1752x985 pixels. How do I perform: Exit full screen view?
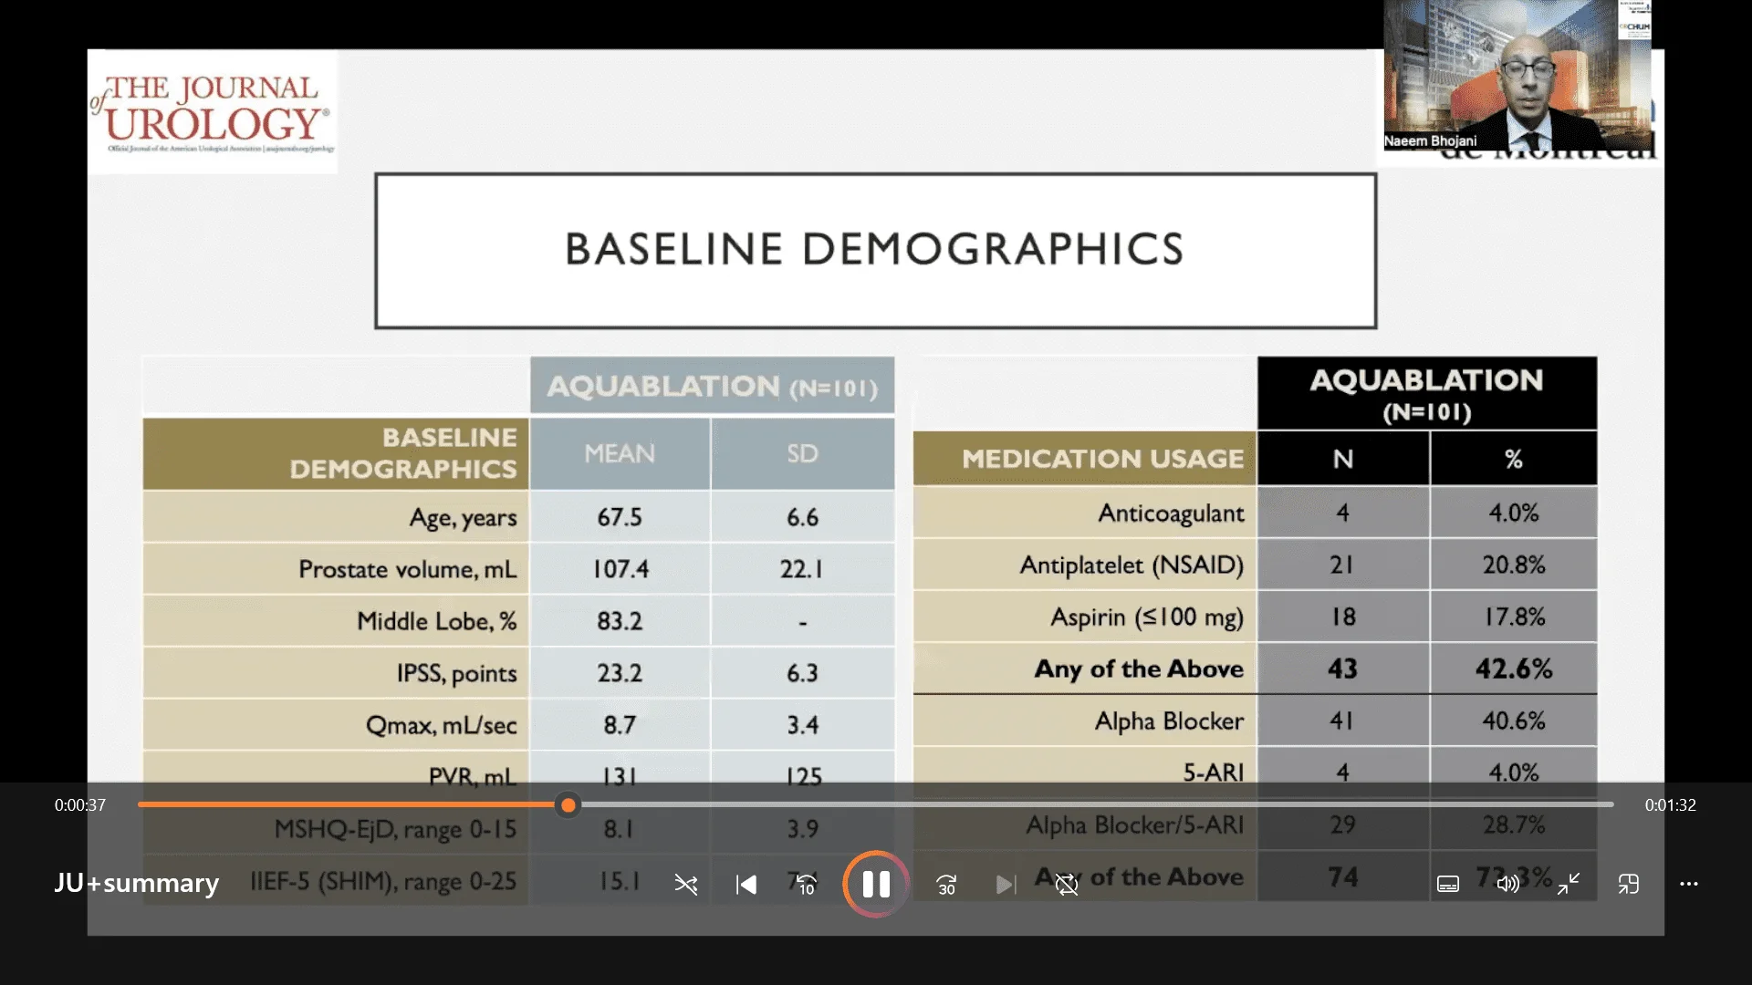pyautogui.click(x=1569, y=884)
